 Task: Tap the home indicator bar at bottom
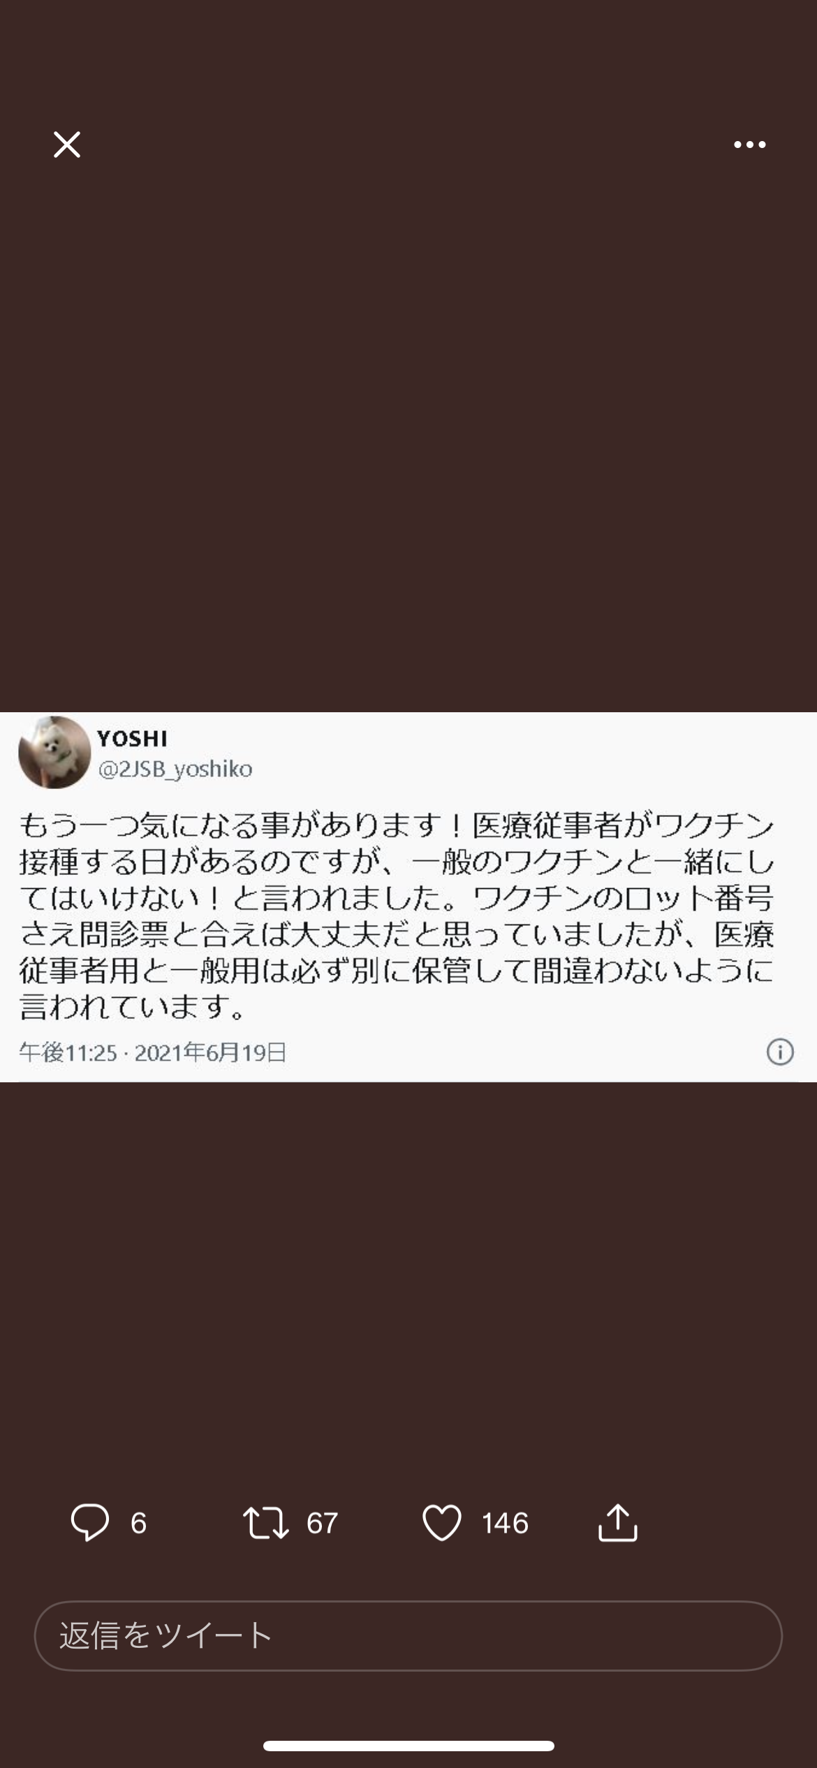pyautogui.click(x=408, y=1746)
